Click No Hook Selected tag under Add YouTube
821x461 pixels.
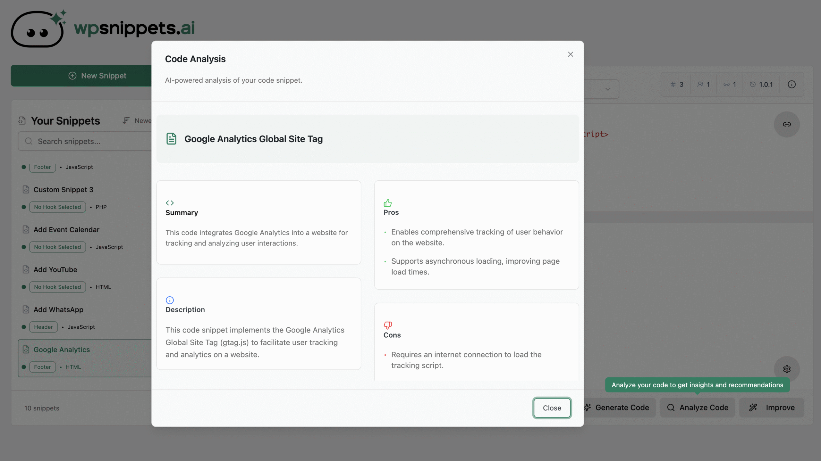[57, 287]
